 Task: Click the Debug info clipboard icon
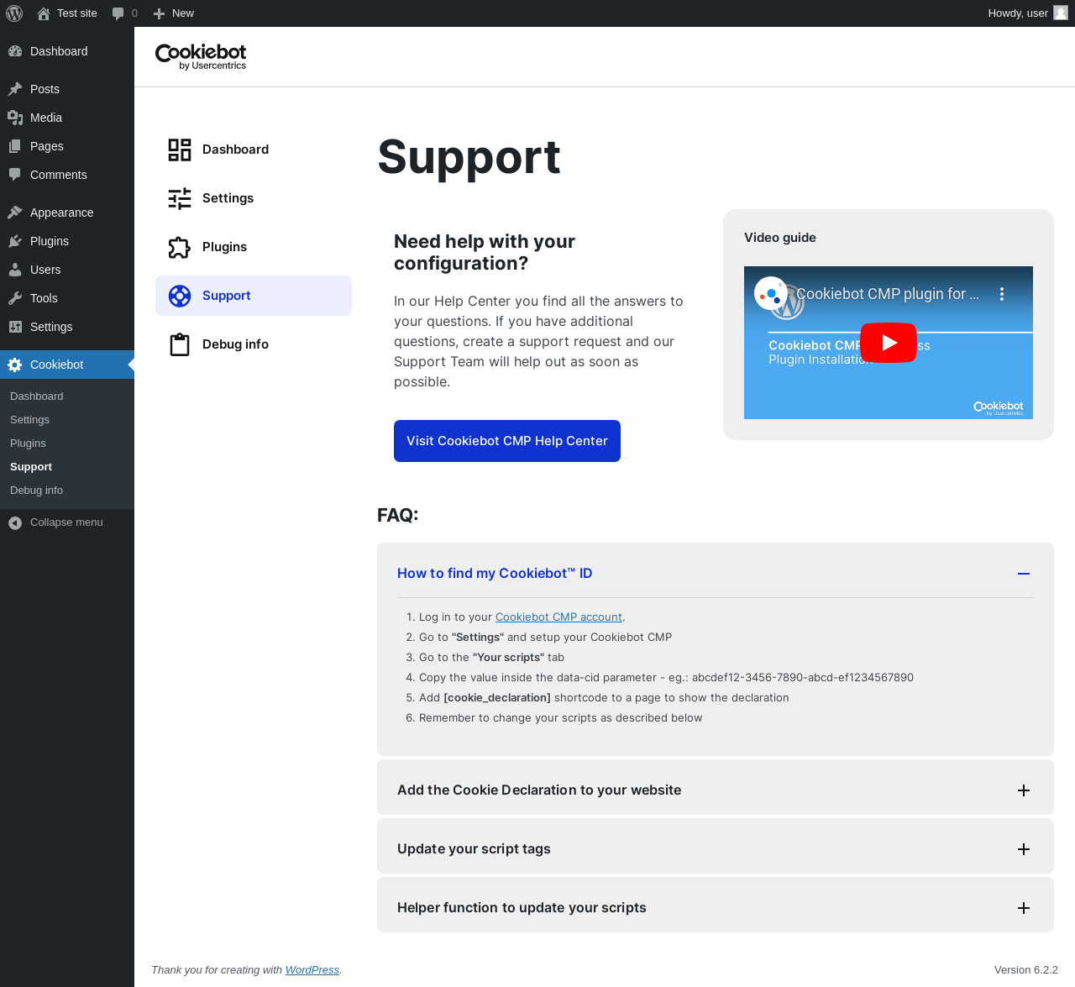(x=180, y=344)
